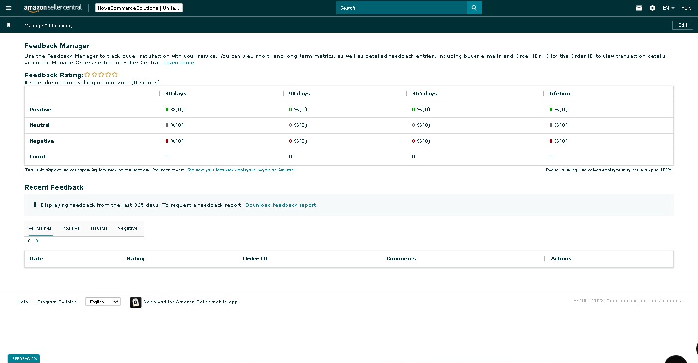Switch to the Negative tab

point(127,228)
